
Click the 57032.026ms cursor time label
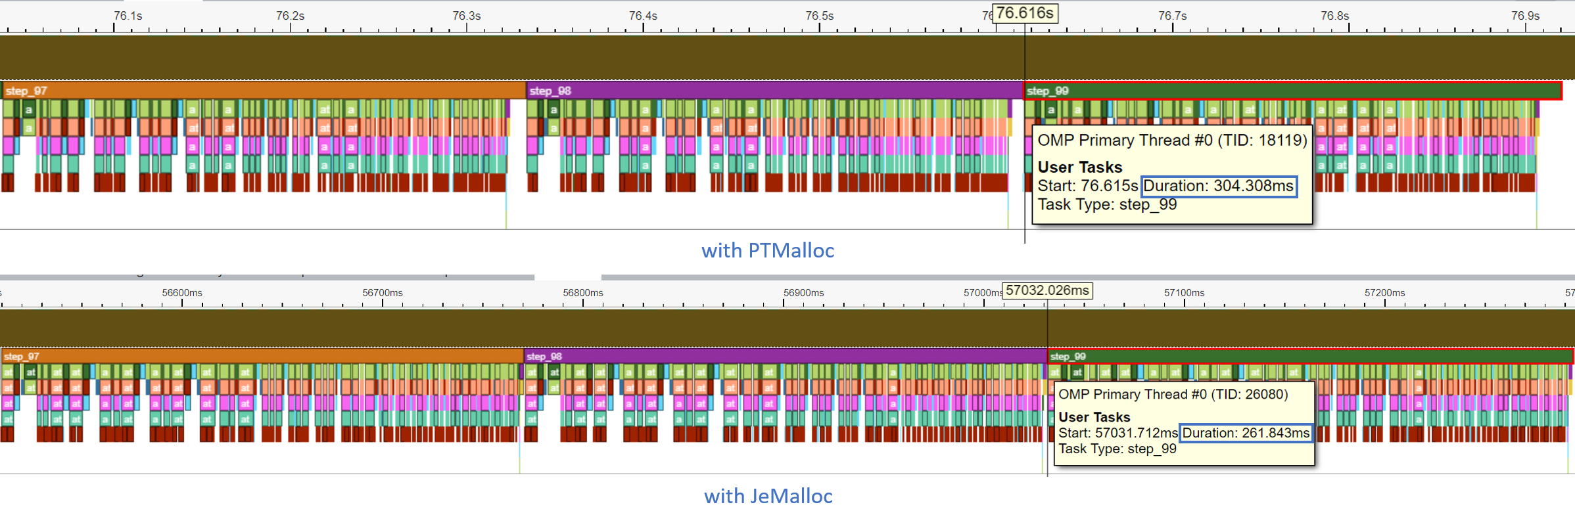[x=1047, y=290]
